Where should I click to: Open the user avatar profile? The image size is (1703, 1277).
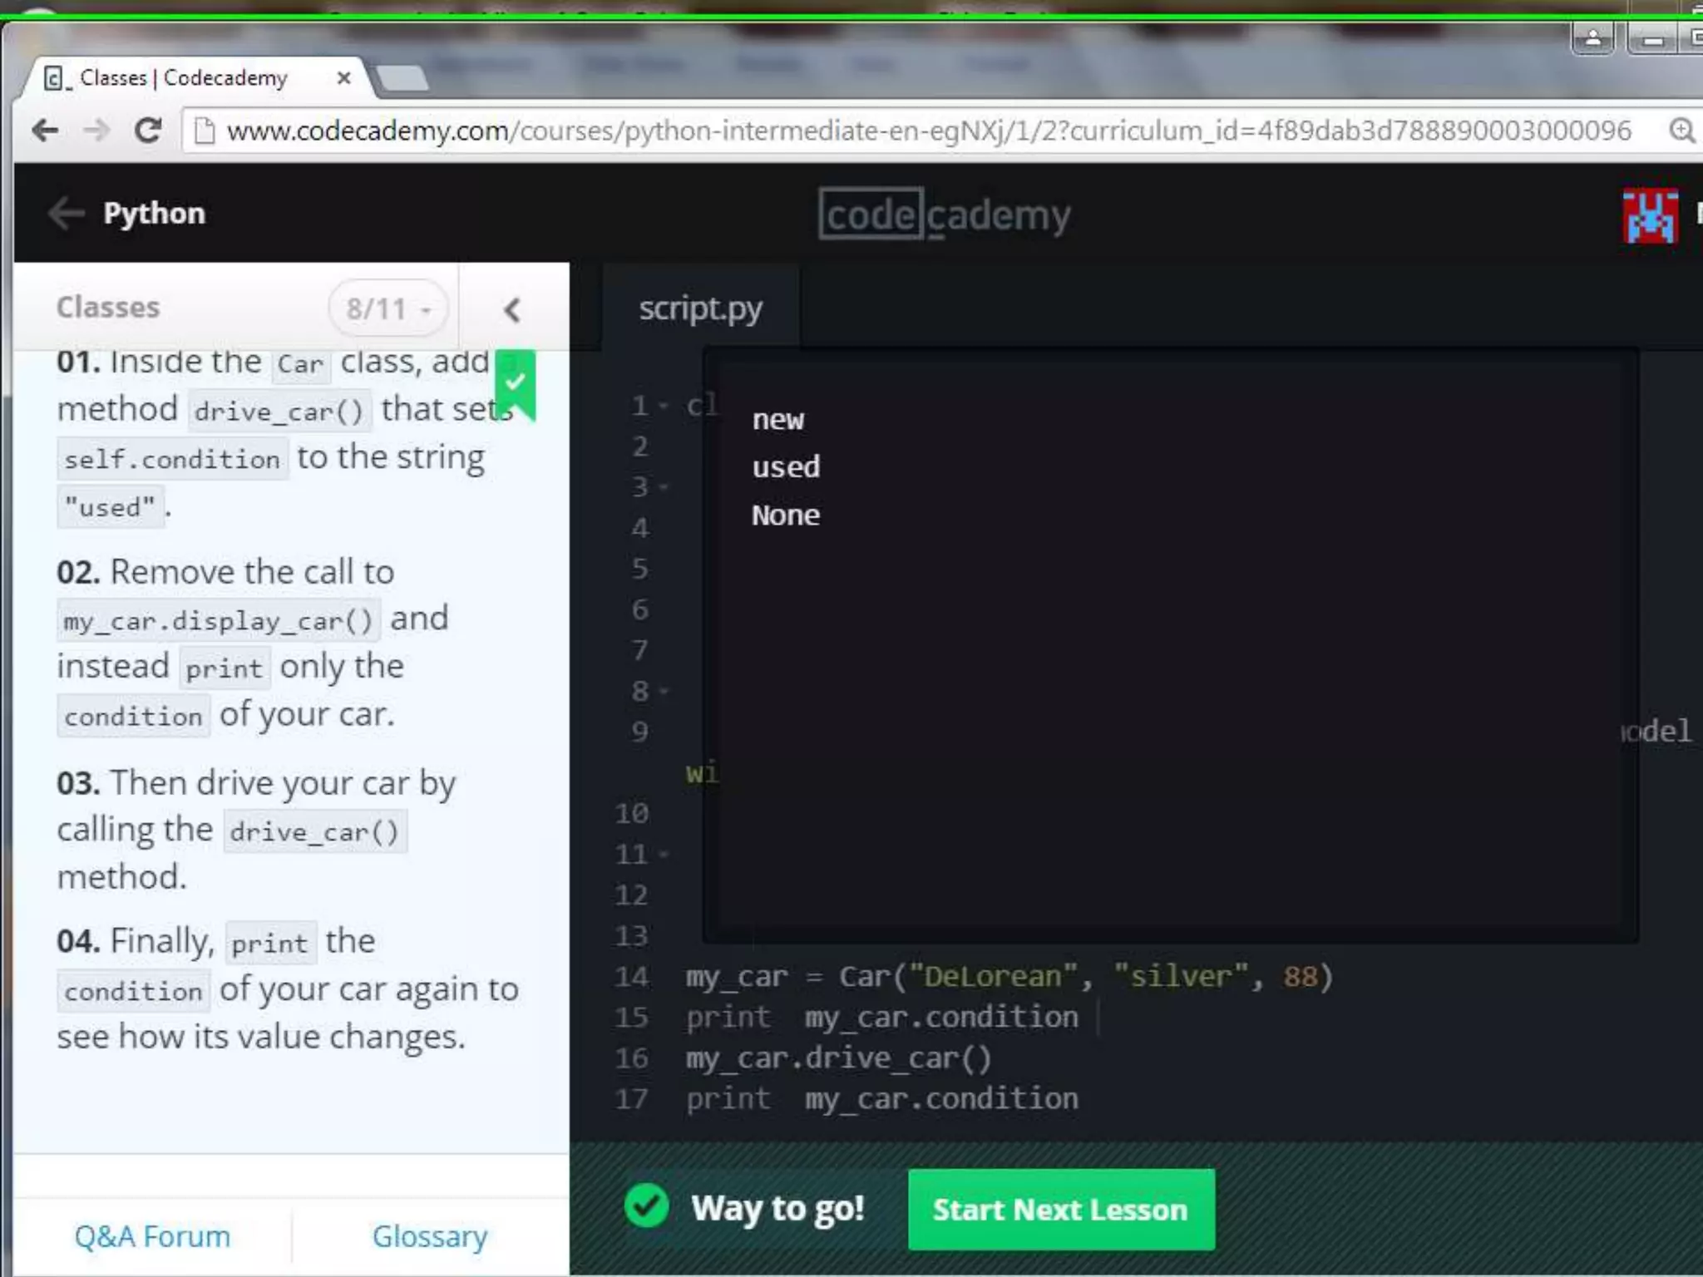click(x=1651, y=216)
